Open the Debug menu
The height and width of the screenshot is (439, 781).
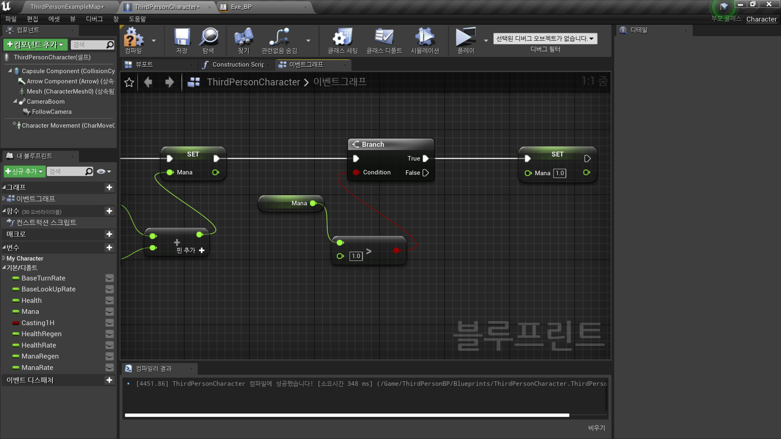click(x=94, y=19)
